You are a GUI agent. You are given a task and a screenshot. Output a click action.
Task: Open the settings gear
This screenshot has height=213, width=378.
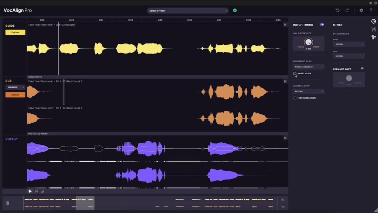pos(361,10)
